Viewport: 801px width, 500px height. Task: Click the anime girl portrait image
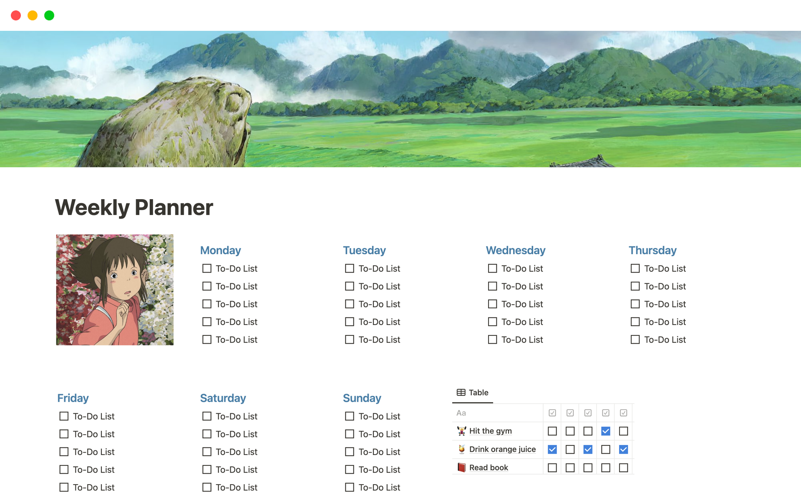pos(115,290)
